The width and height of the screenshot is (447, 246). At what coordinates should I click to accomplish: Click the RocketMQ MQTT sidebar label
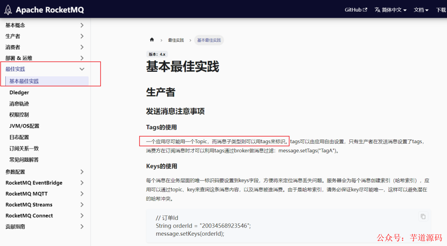point(26,194)
